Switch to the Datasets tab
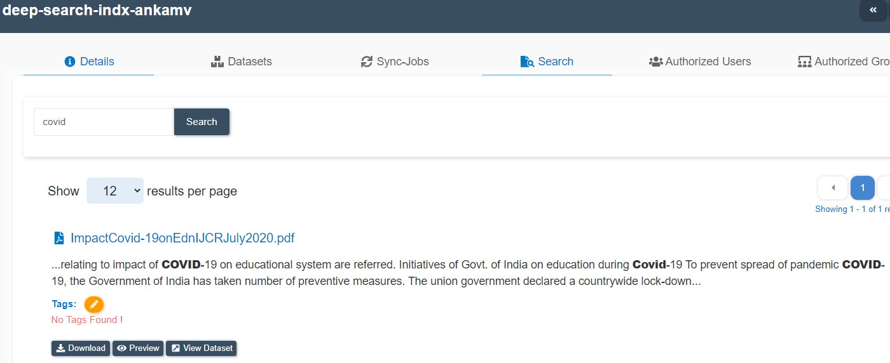 coord(242,62)
